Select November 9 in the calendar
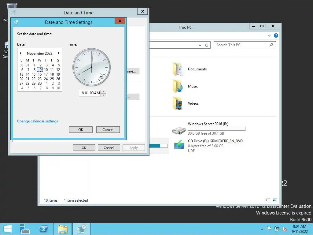 [x=40, y=69]
